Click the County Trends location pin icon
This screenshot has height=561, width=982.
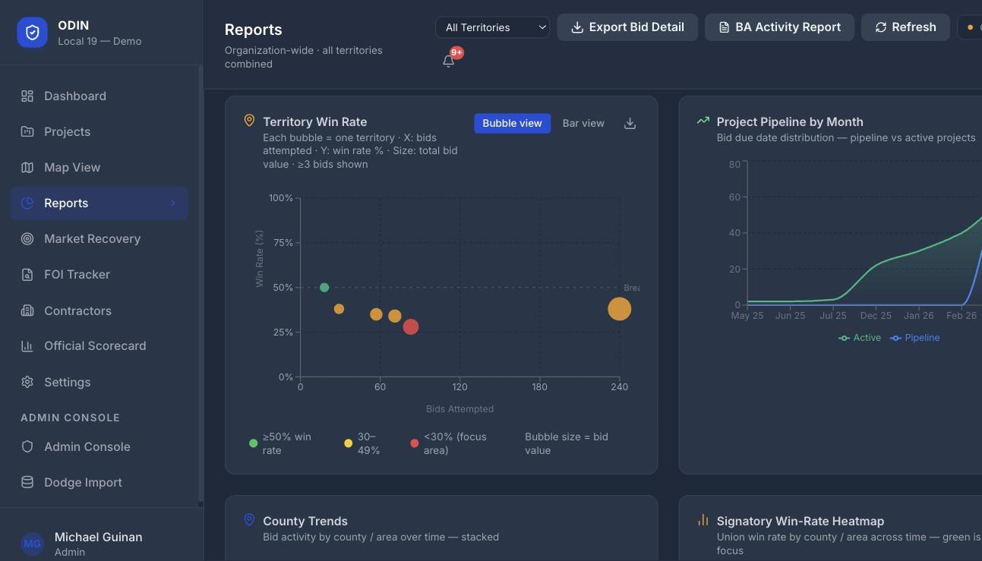click(x=248, y=520)
